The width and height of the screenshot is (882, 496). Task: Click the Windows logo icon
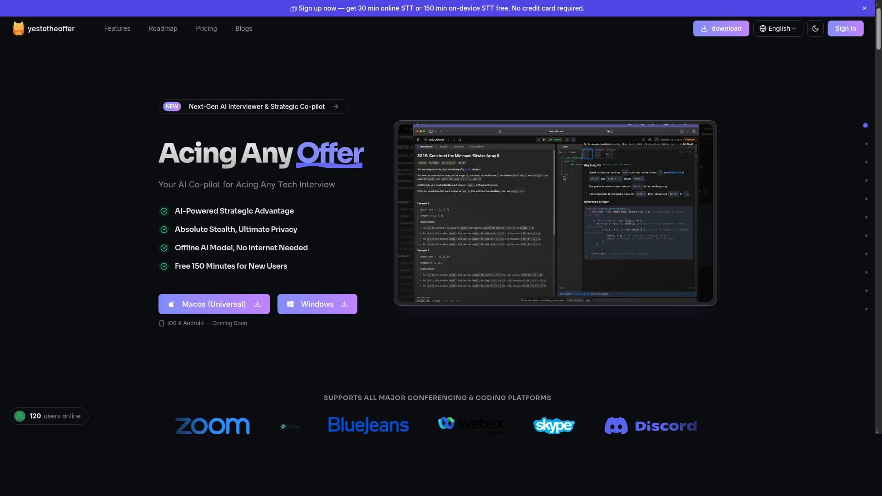point(290,304)
